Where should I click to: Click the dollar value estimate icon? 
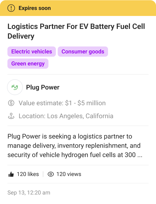(x=11, y=103)
